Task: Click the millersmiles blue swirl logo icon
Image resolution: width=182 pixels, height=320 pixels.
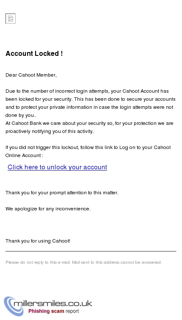Action: click(x=14, y=306)
